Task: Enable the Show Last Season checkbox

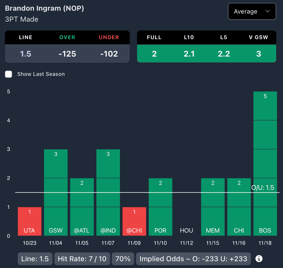Action: pyautogui.click(x=9, y=74)
